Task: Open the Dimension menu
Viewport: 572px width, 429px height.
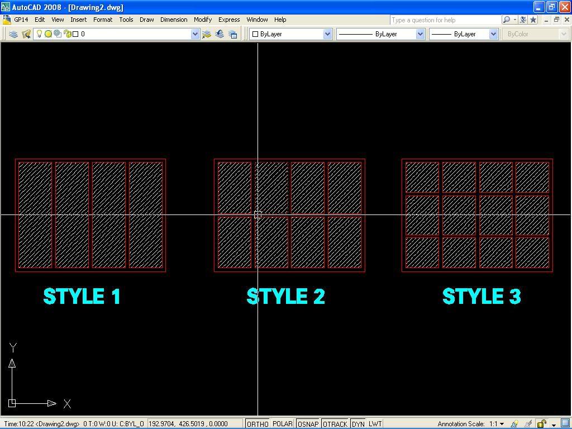Action: click(173, 20)
